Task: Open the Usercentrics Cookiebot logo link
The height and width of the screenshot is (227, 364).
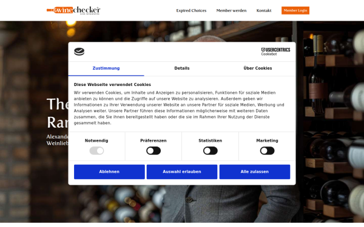Action: pyautogui.click(x=275, y=51)
